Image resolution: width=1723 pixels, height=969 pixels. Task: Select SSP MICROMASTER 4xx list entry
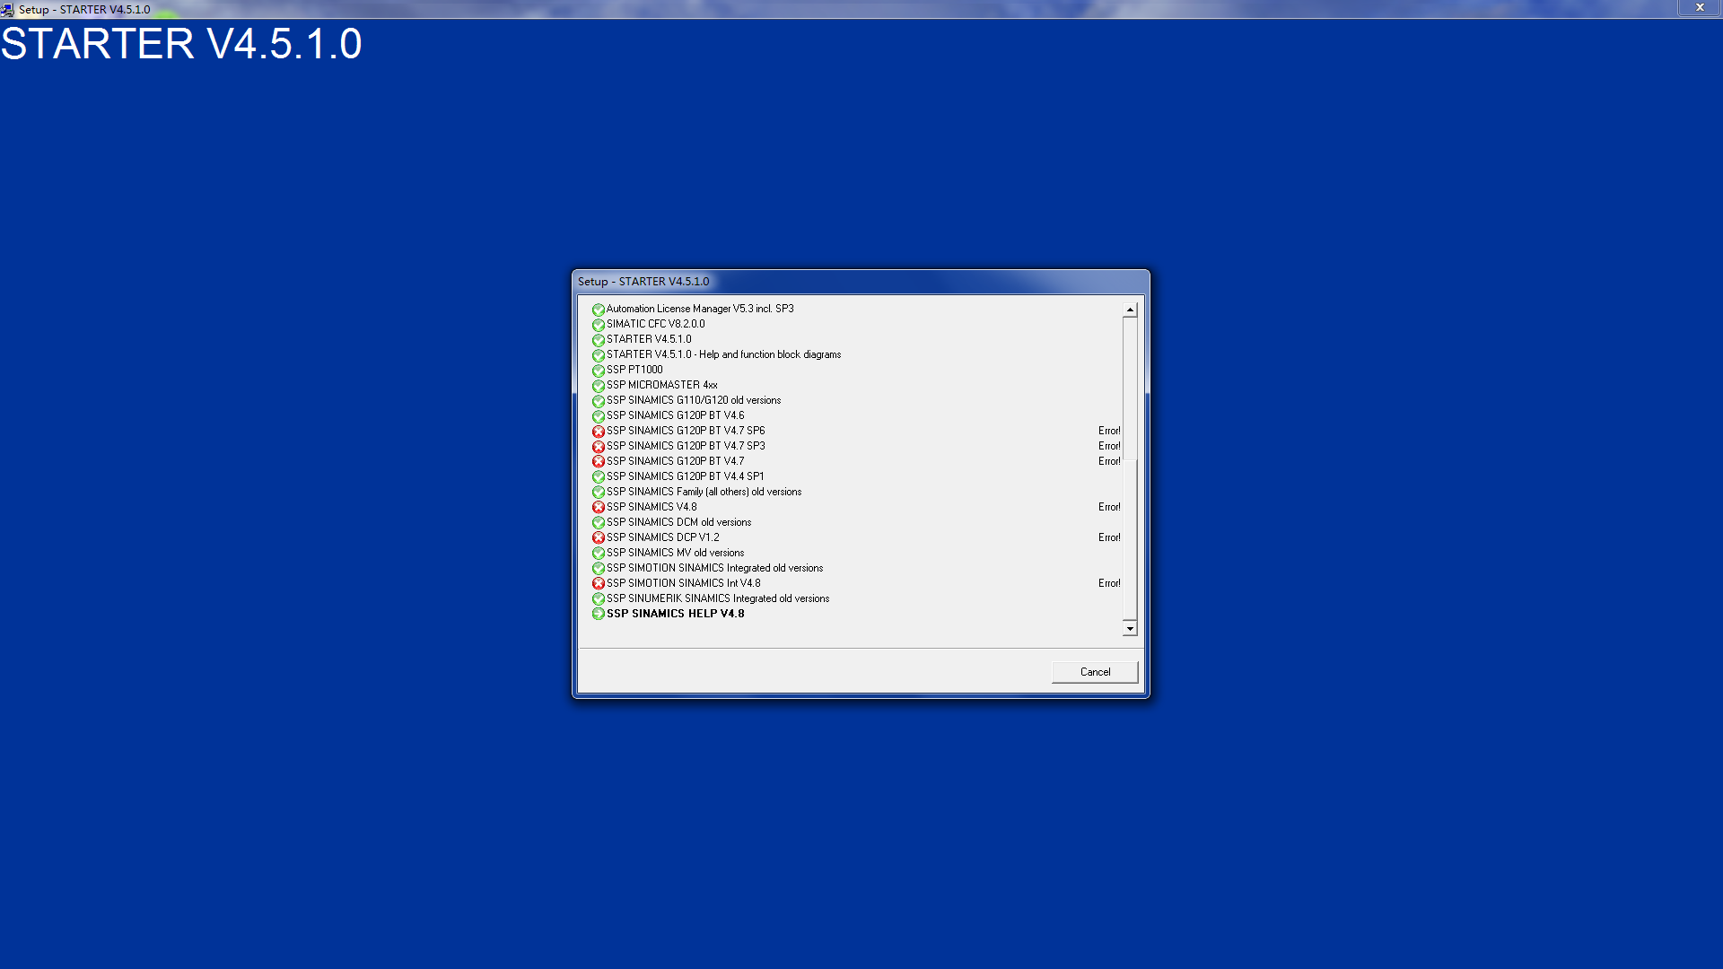click(661, 385)
